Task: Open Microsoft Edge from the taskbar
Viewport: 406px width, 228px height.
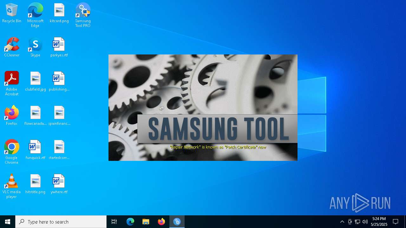Action: click(x=130, y=222)
